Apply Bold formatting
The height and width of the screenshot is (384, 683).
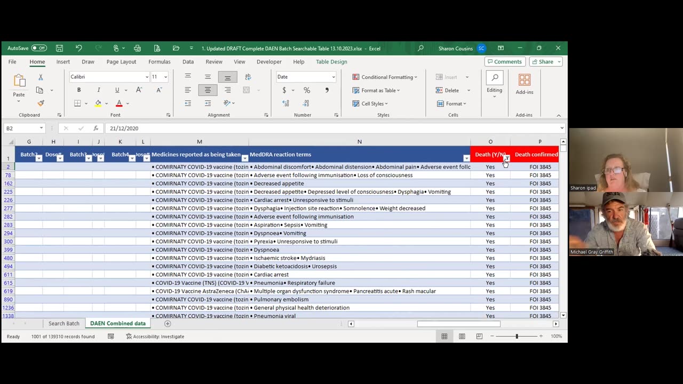[x=78, y=90]
